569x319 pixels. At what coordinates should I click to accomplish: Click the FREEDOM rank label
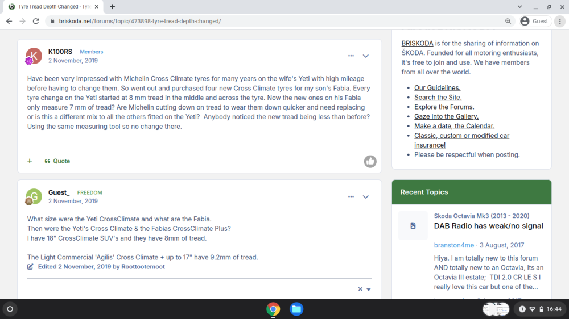pos(90,192)
